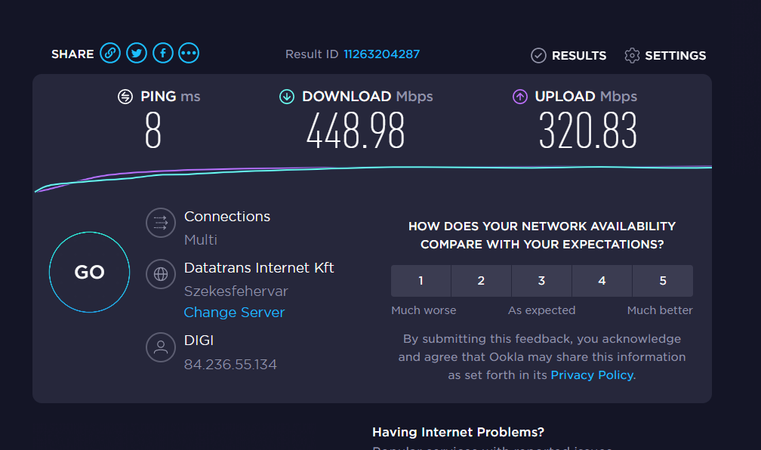Click the globe server icon

pos(160,274)
